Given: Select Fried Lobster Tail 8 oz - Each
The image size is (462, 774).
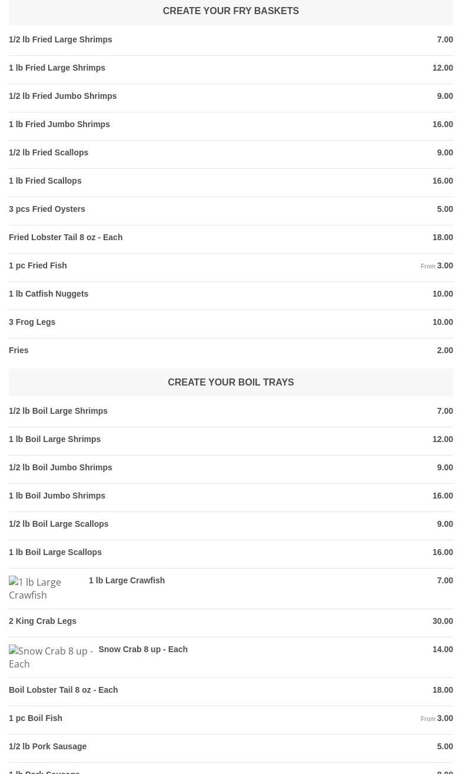Looking at the screenshot, I should point(66,237).
